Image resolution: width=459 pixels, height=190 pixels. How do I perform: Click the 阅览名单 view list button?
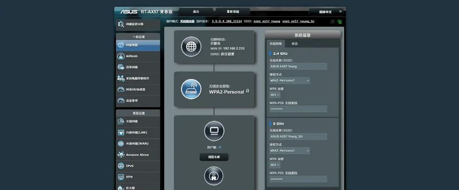click(214, 157)
